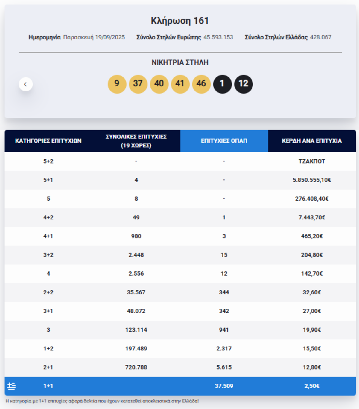The image size is (359, 409).
Task: Select yellow winning ball number 9
Action: point(117,84)
